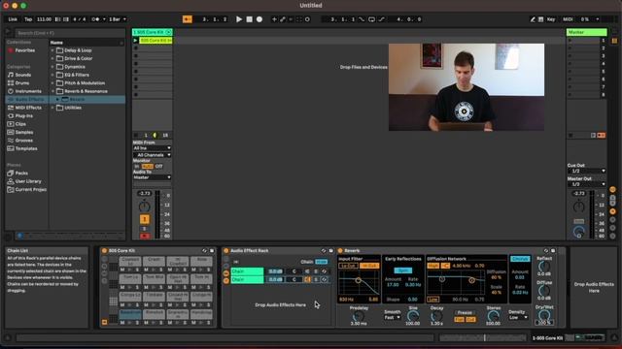Viewport: 622px width, 349px height.
Task: Open the All Channels dropdown
Action: coord(152,155)
